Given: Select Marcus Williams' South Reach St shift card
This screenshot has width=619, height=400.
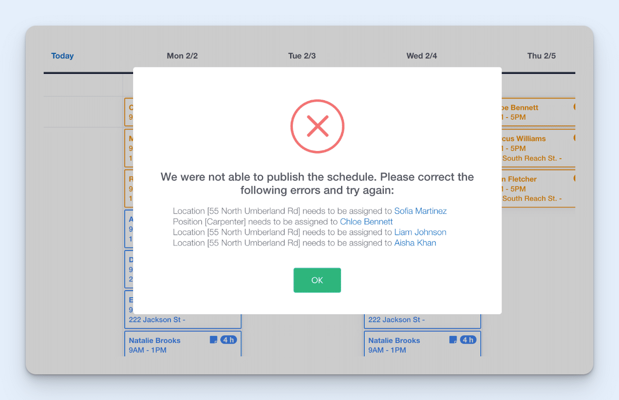Looking at the screenshot, I should click(537, 148).
